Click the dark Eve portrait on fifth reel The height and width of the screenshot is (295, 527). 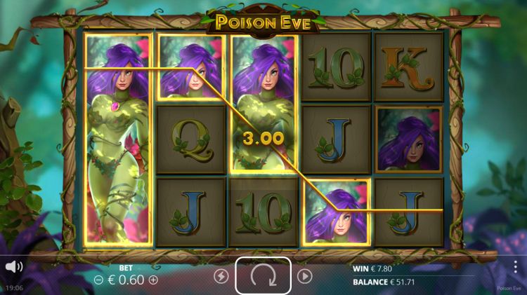409,139
